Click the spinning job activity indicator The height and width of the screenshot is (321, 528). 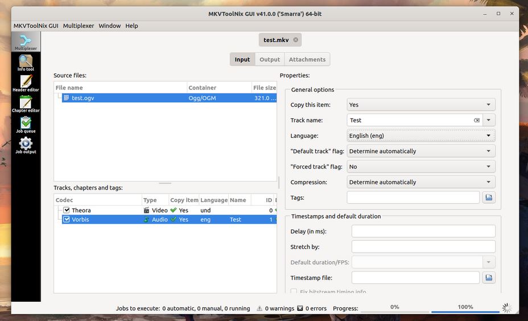[x=507, y=307]
